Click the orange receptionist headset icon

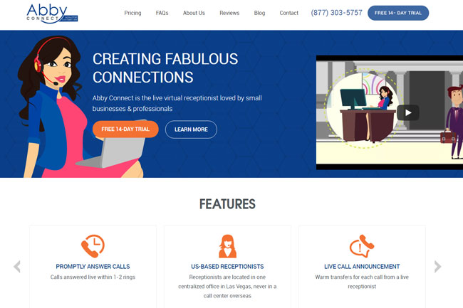227,246
